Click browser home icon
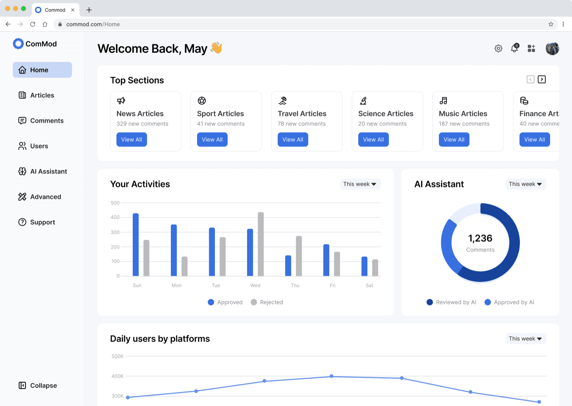Image resolution: width=572 pixels, height=406 pixels. tap(45, 24)
